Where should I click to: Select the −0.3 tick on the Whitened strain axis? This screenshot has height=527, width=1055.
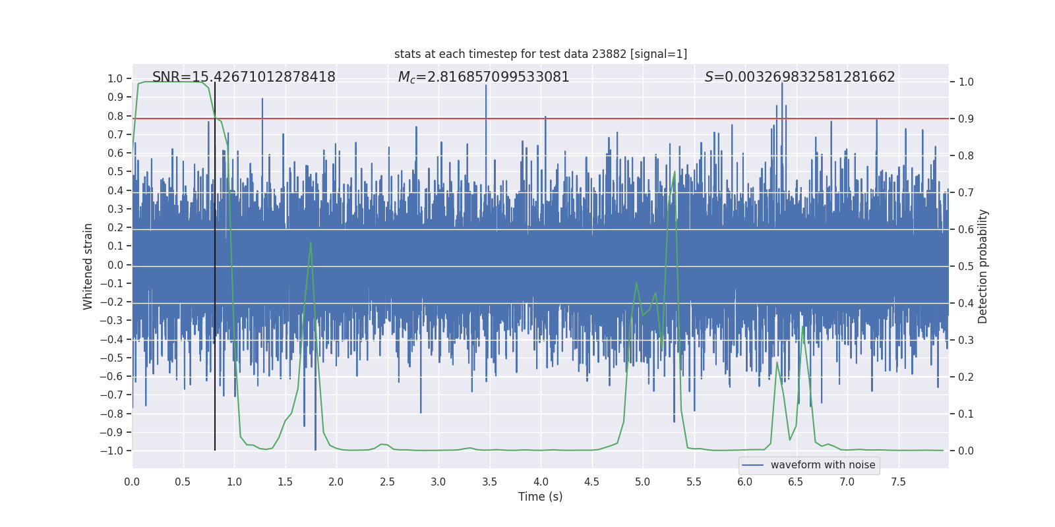(111, 320)
